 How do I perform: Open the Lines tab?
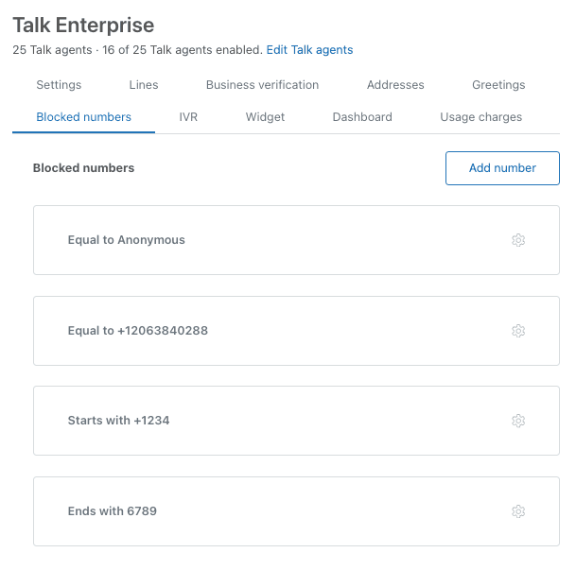[144, 85]
